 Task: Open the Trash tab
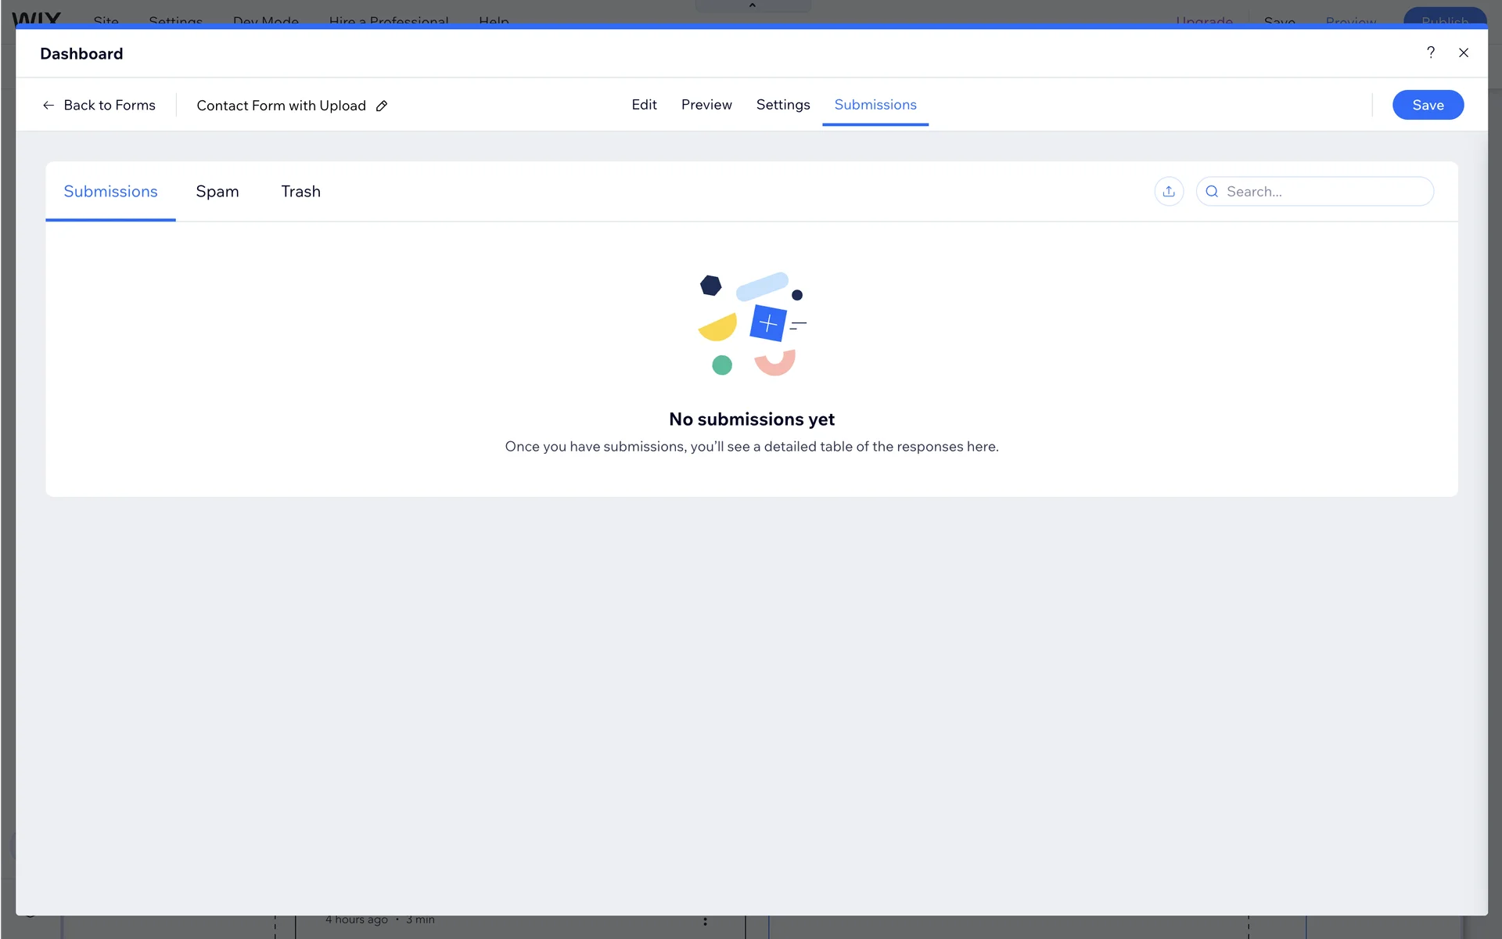(x=300, y=192)
